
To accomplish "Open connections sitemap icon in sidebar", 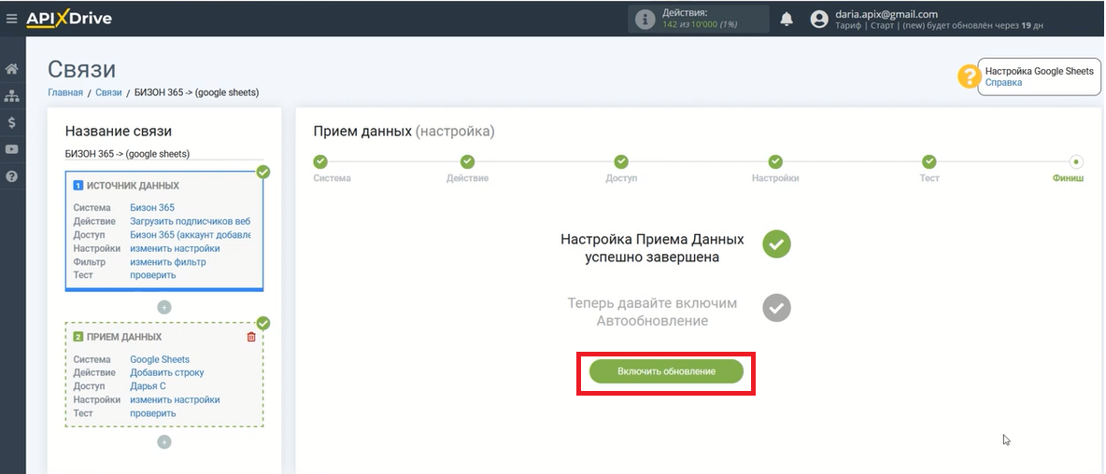I will click(11, 96).
